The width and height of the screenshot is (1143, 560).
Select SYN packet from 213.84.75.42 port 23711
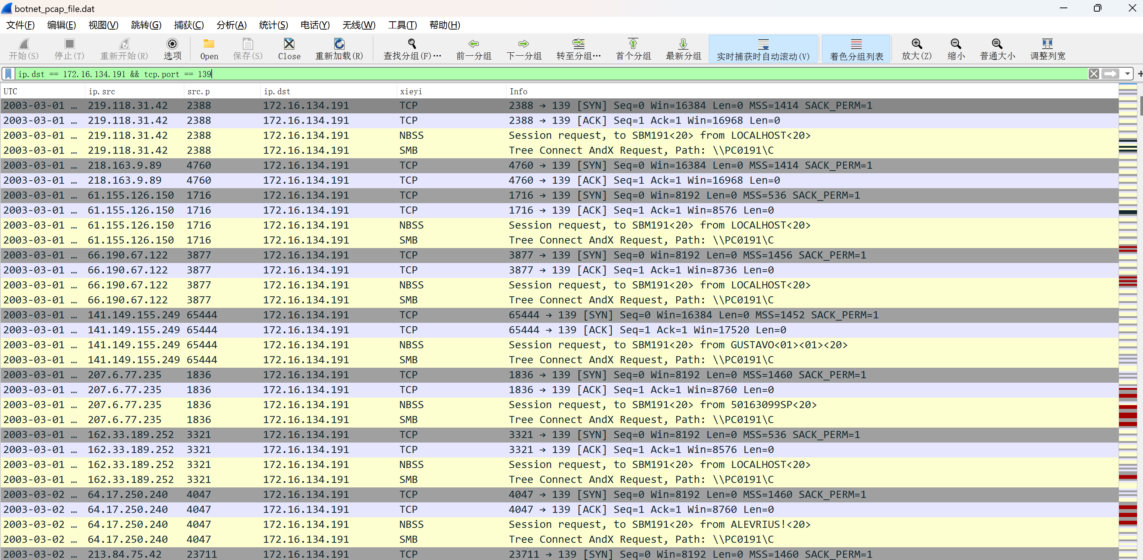pos(559,554)
